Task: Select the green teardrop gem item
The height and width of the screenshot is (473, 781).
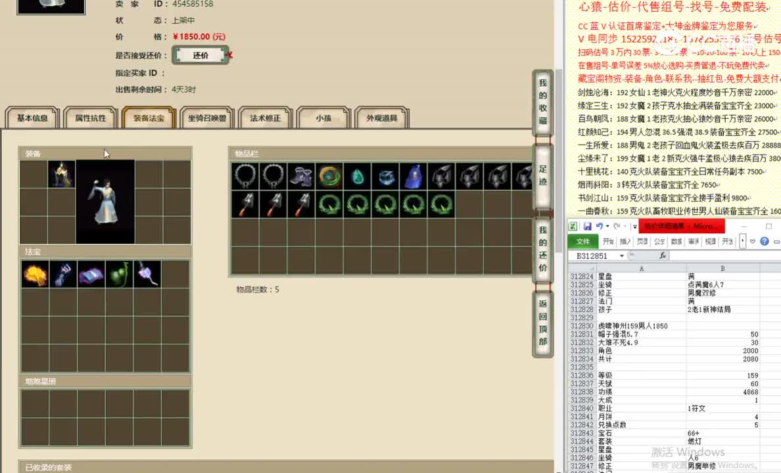Action: click(357, 176)
